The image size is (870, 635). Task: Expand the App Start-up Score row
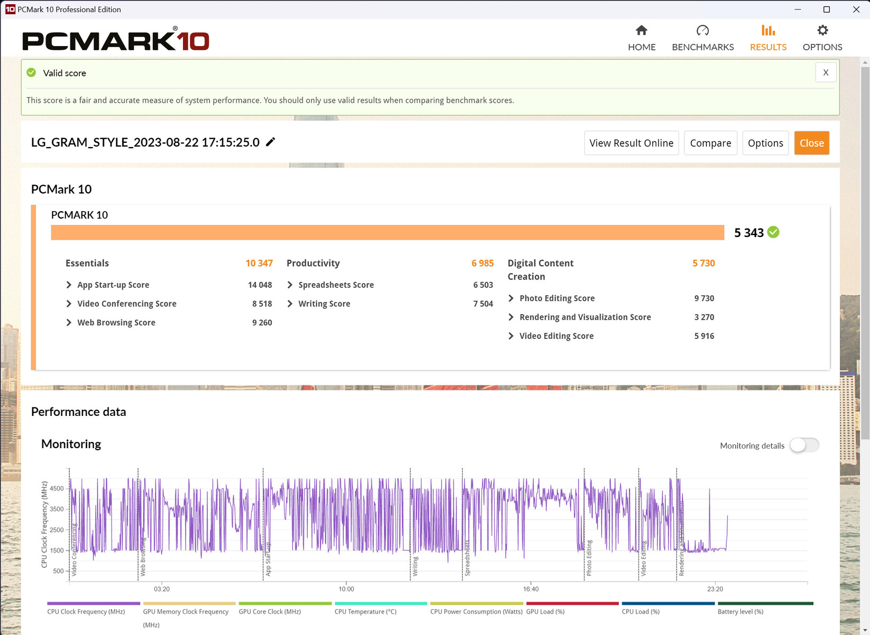[69, 285]
